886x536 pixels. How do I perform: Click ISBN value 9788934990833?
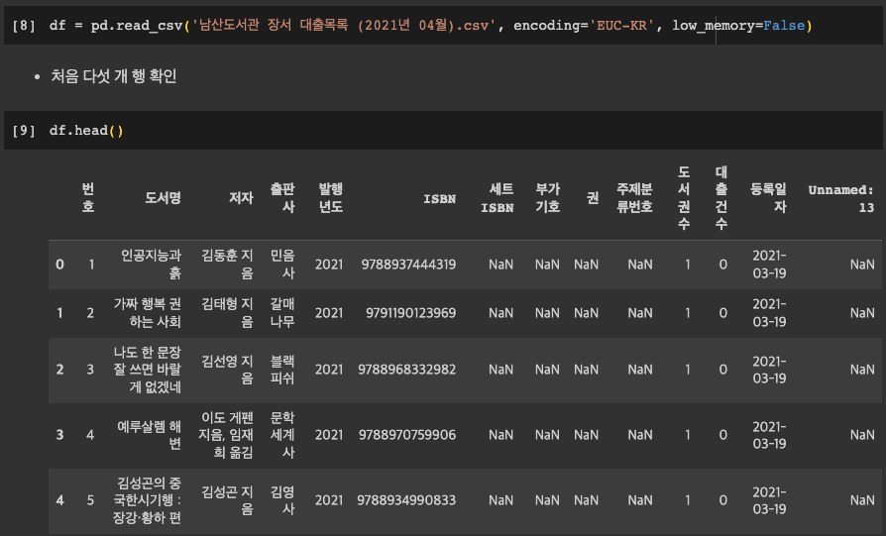click(x=406, y=500)
